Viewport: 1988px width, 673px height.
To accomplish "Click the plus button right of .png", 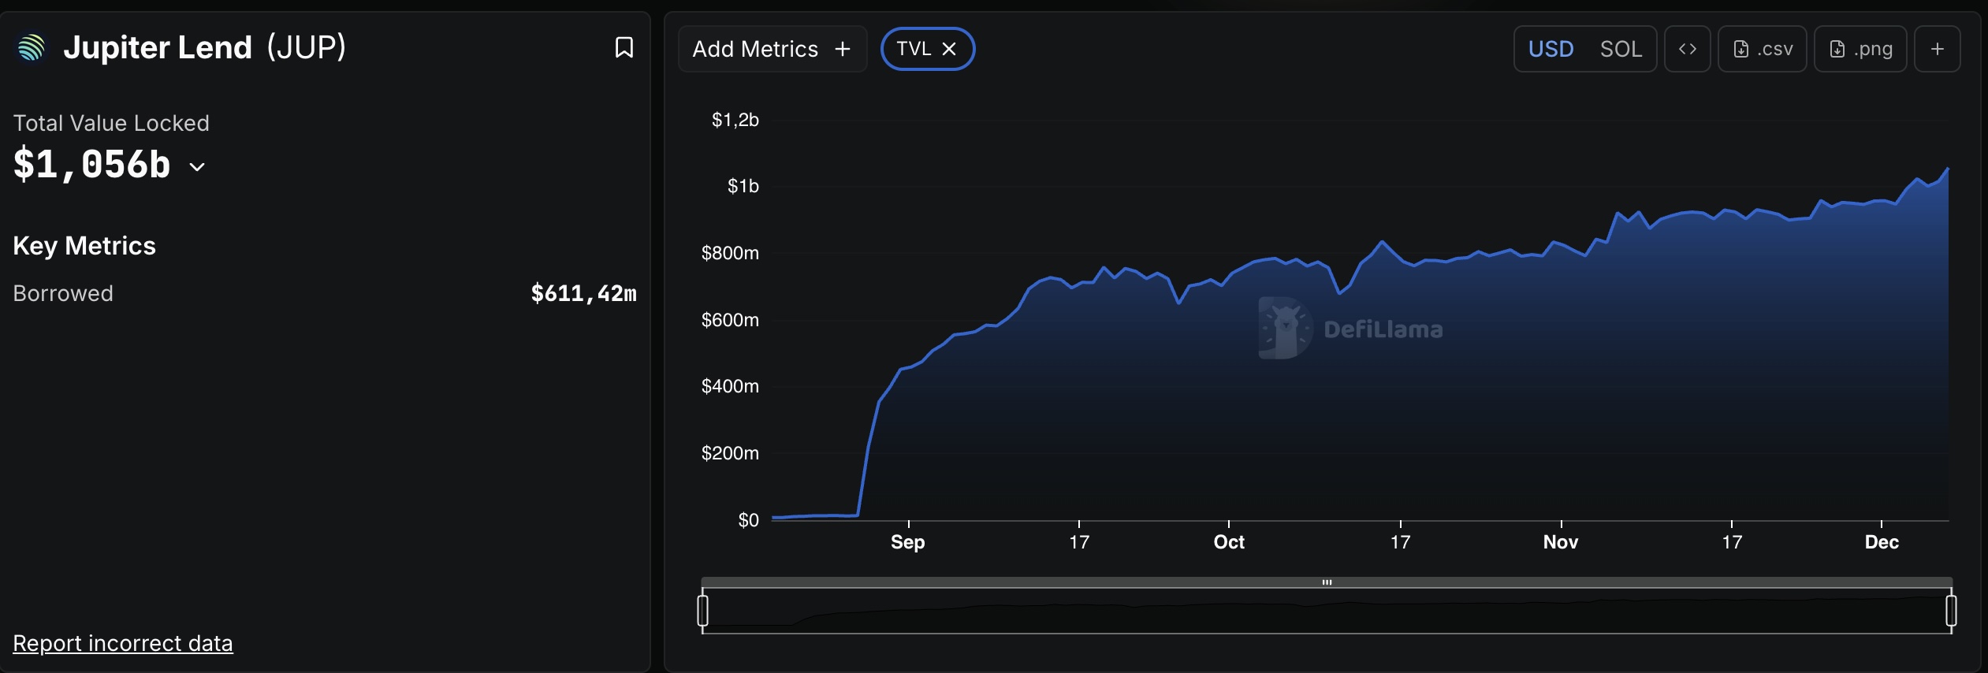I will click(1937, 49).
